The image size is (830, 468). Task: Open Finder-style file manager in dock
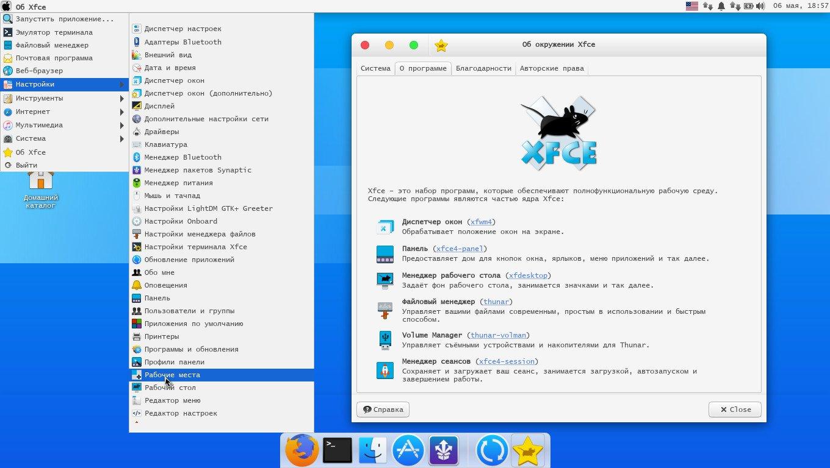click(372, 450)
